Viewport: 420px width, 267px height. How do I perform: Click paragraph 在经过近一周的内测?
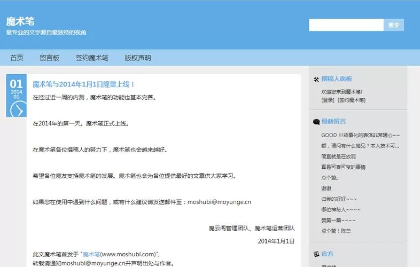94,98
